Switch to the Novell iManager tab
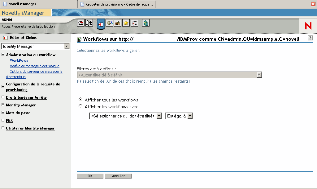The height and width of the screenshot is (189, 317). (x=39, y=4)
